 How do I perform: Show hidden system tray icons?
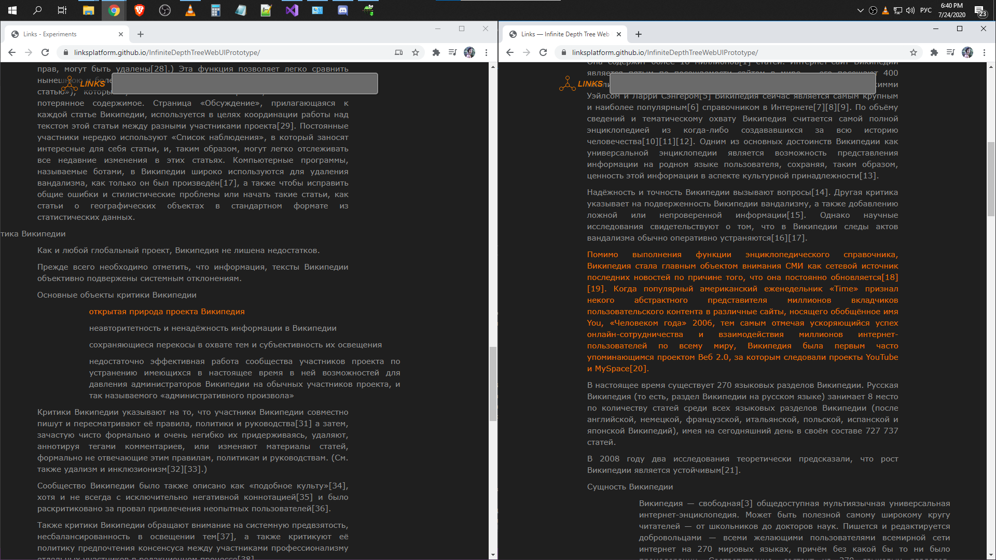point(861,10)
